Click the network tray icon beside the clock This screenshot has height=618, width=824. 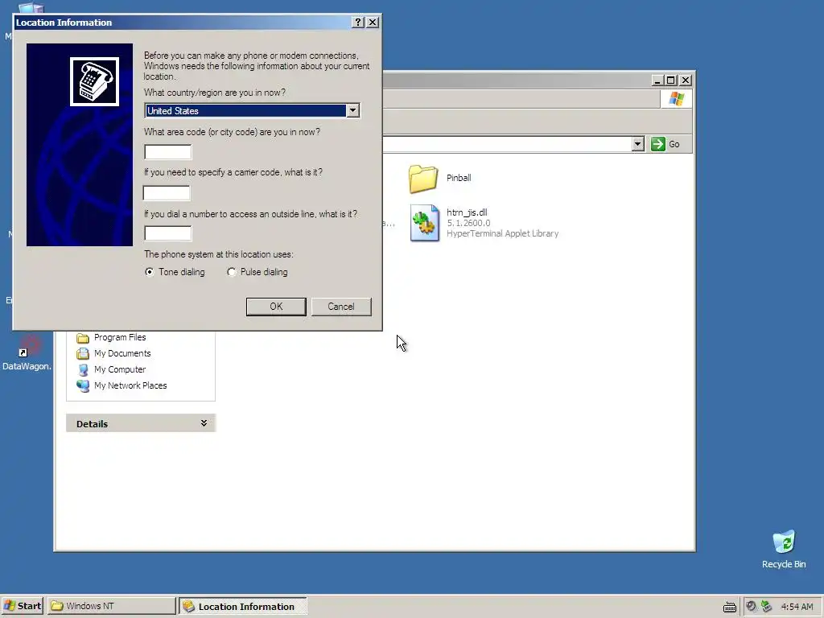pos(766,606)
